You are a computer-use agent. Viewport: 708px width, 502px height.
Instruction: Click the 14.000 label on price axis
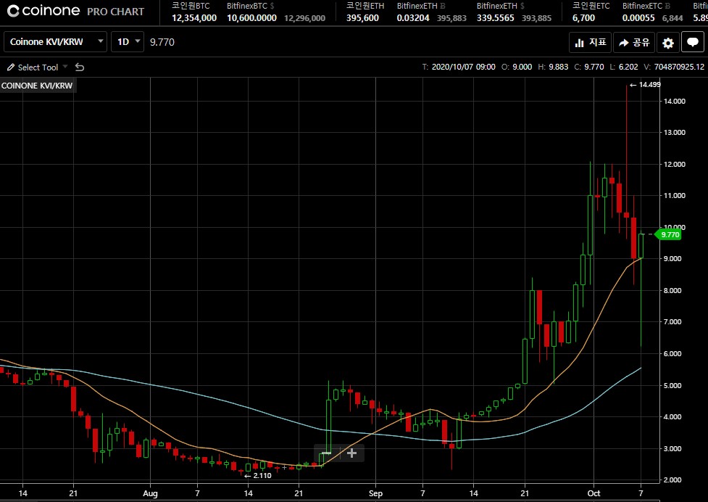click(675, 102)
